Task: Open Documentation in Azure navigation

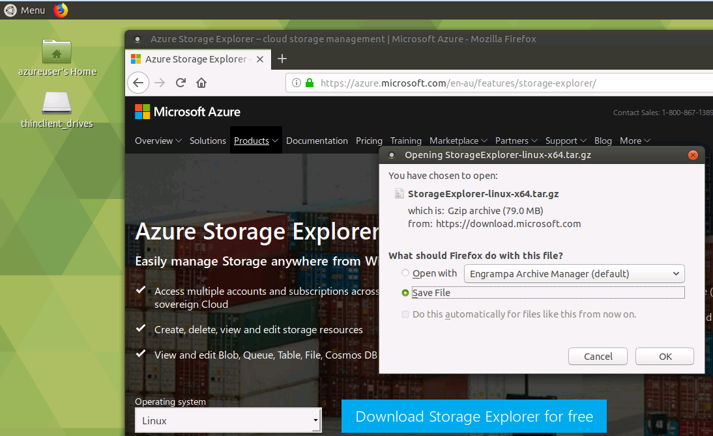Action: tap(317, 141)
